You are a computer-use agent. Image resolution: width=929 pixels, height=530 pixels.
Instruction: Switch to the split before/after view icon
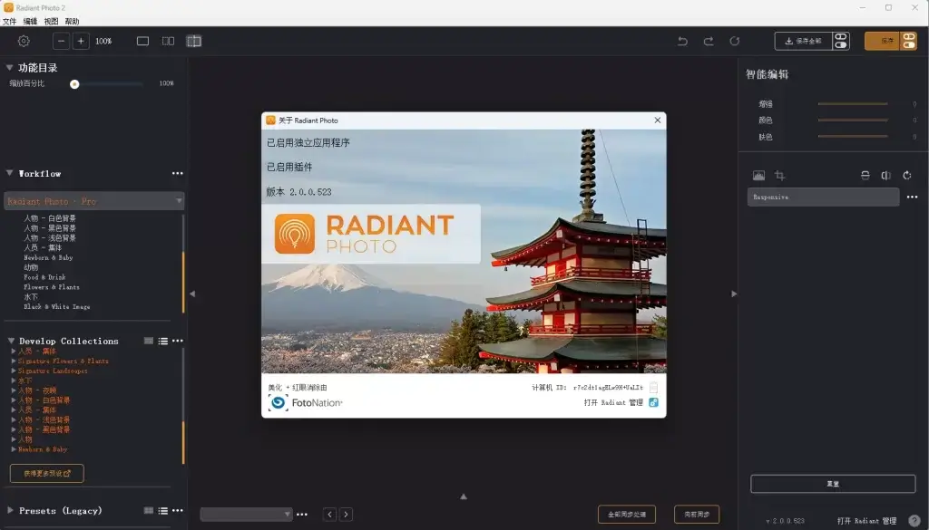tap(167, 41)
